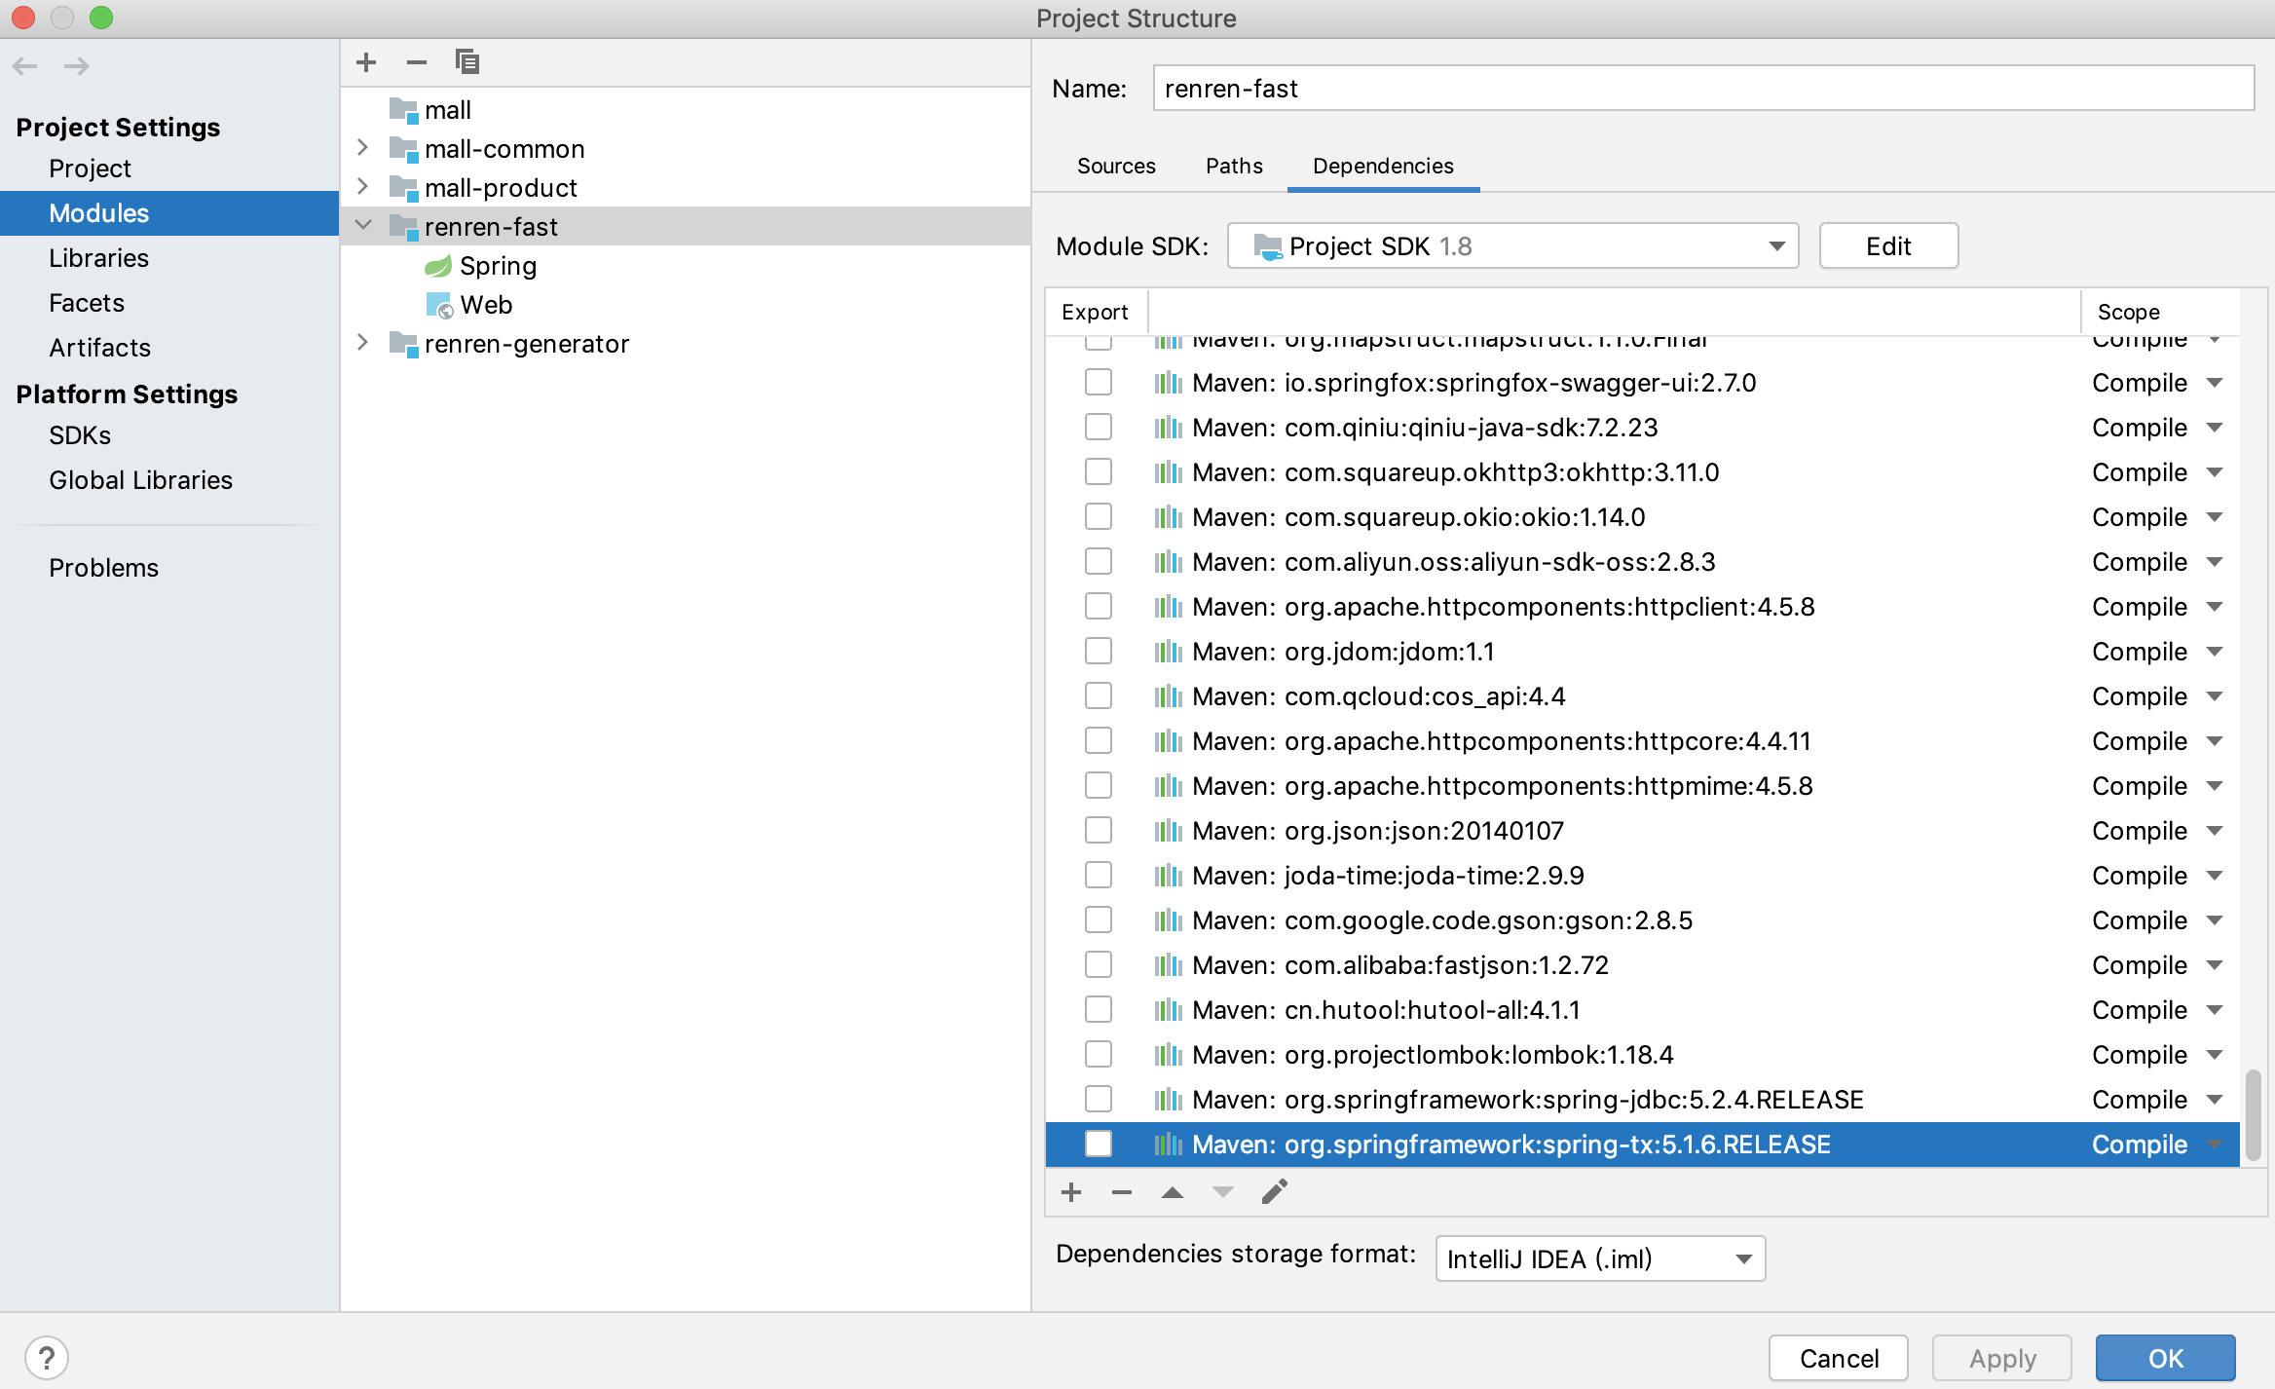
Task: Check export for lombok:1.18.4 dependency
Action: 1099,1054
